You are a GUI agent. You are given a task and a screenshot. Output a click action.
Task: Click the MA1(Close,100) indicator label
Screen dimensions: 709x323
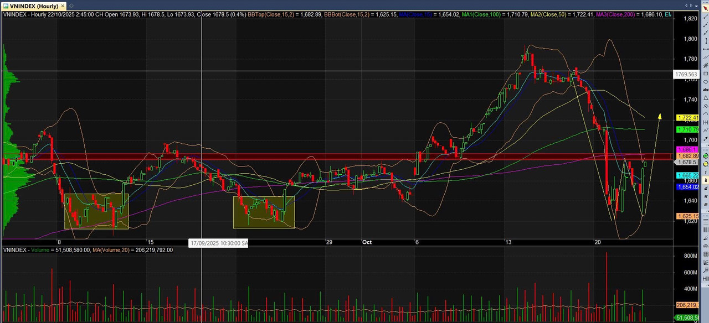point(481,14)
